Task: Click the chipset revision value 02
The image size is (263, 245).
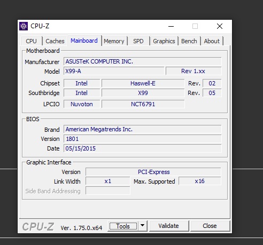Action: pos(212,83)
